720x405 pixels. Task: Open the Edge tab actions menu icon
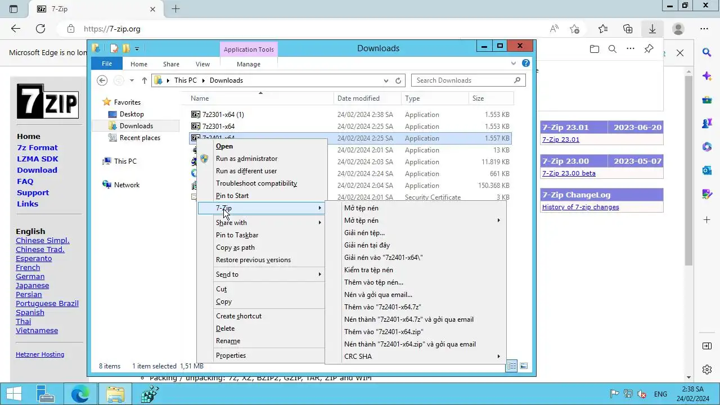click(x=13, y=9)
